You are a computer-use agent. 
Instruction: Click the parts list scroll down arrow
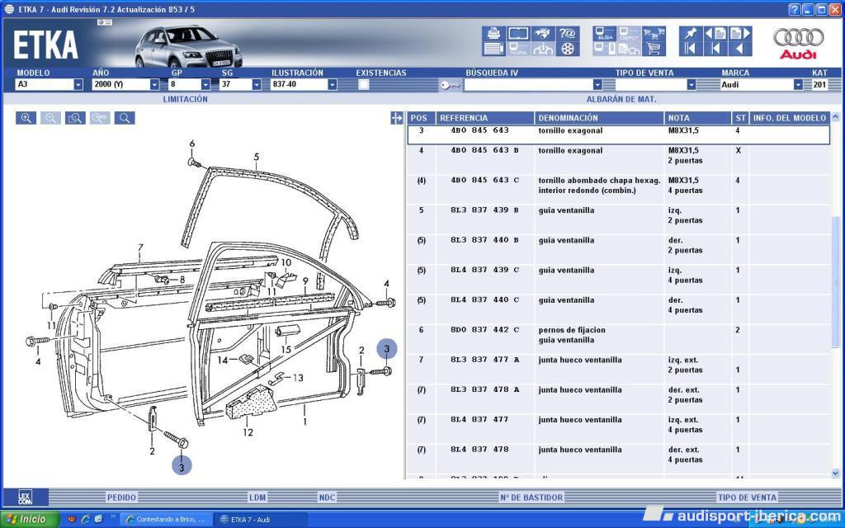tap(835, 473)
